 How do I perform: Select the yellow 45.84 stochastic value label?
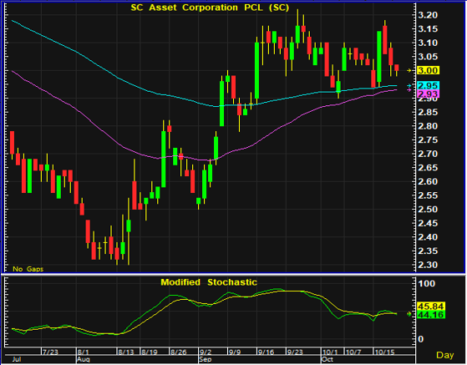click(x=431, y=307)
